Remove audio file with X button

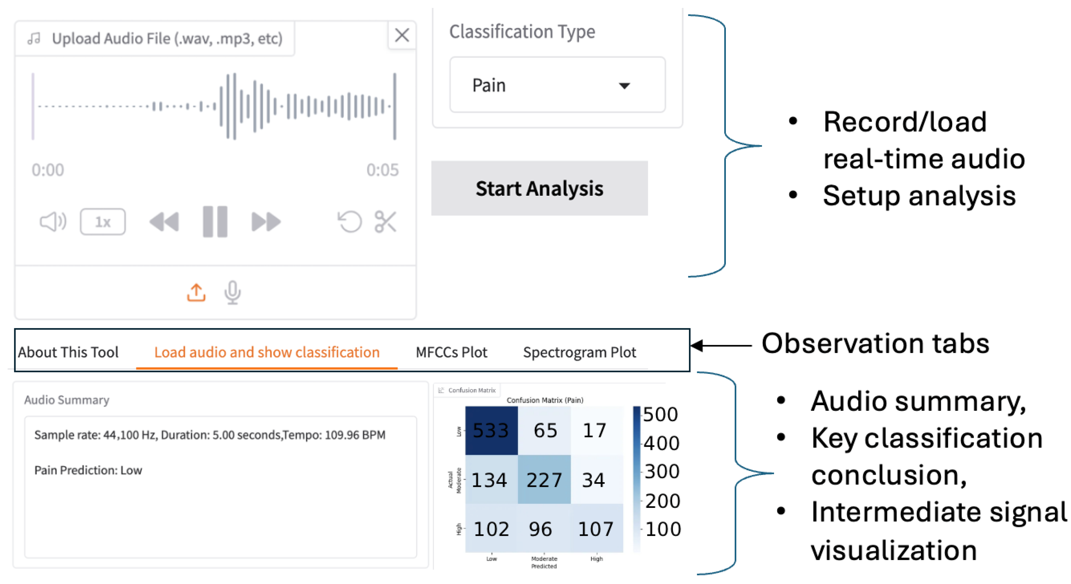402,35
